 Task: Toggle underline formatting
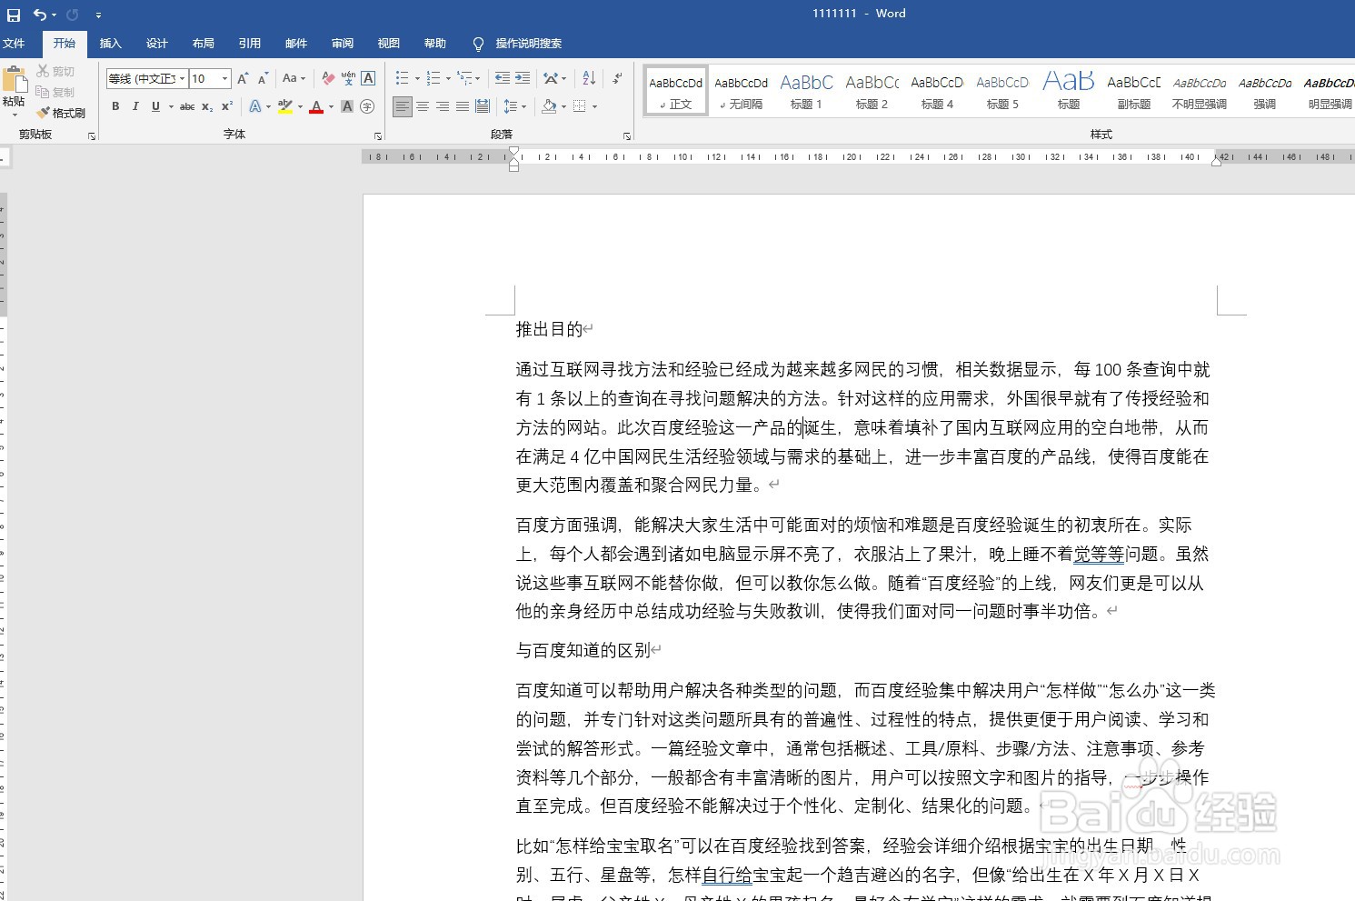pyautogui.click(x=156, y=106)
